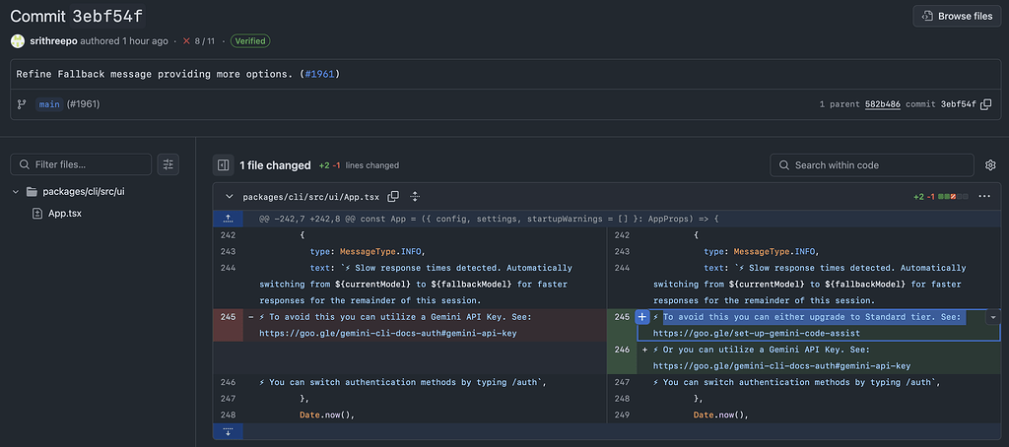Click the set-up-gemini-code-assist URL text
Image resolution: width=1009 pixels, height=447 pixels.
(x=756, y=333)
